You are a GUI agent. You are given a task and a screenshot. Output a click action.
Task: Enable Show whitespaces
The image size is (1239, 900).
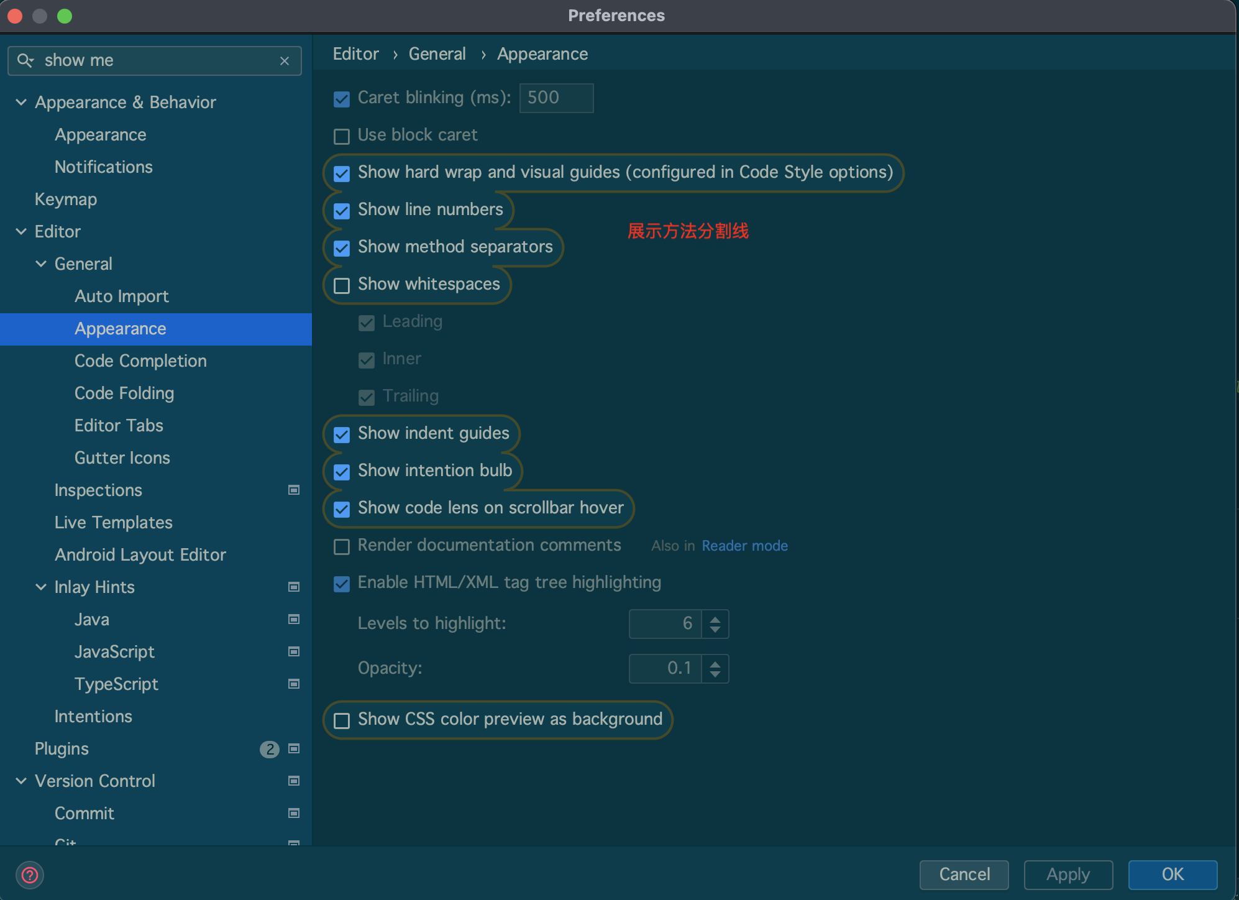(341, 285)
